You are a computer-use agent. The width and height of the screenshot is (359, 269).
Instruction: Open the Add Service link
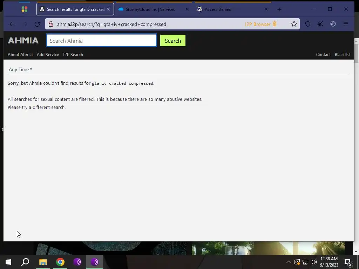click(x=48, y=54)
